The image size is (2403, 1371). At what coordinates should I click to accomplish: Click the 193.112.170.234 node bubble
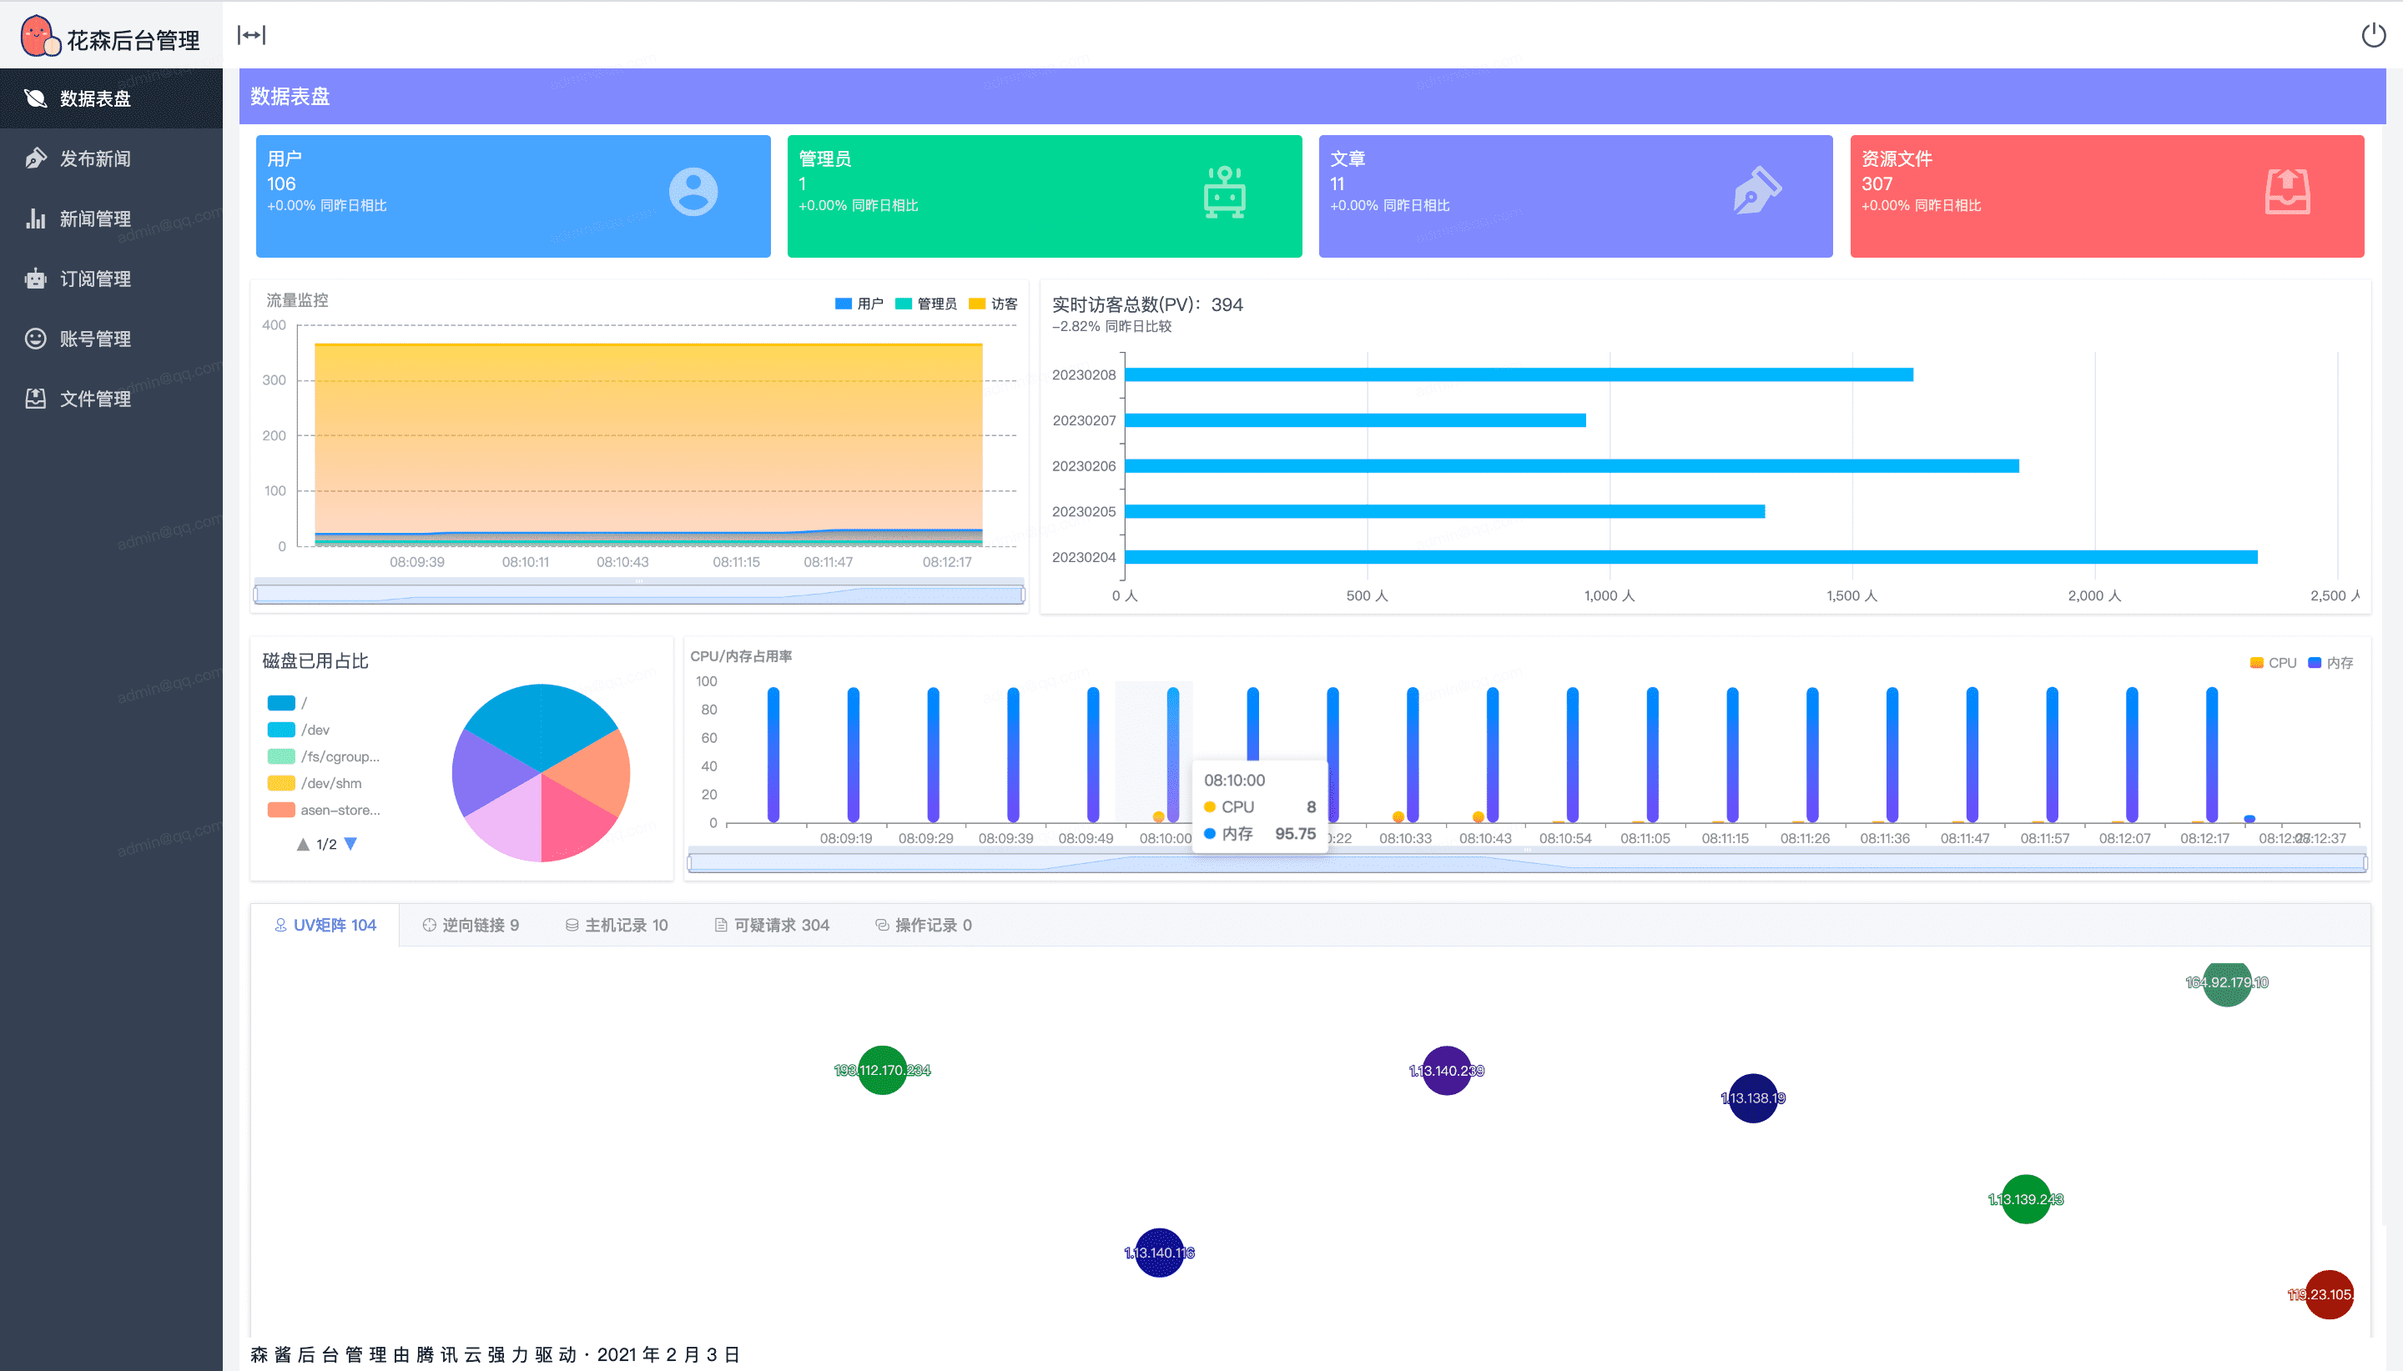pyautogui.click(x=883, y=1071)
